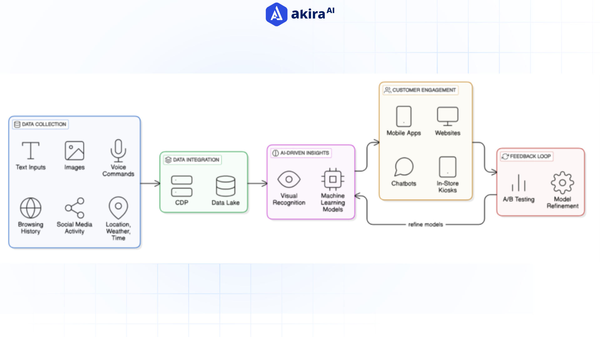Select the Social Media Activity share icon
The width and height of the screenshot is (600, 337).
pyautogui.click(x=74, y=208)
